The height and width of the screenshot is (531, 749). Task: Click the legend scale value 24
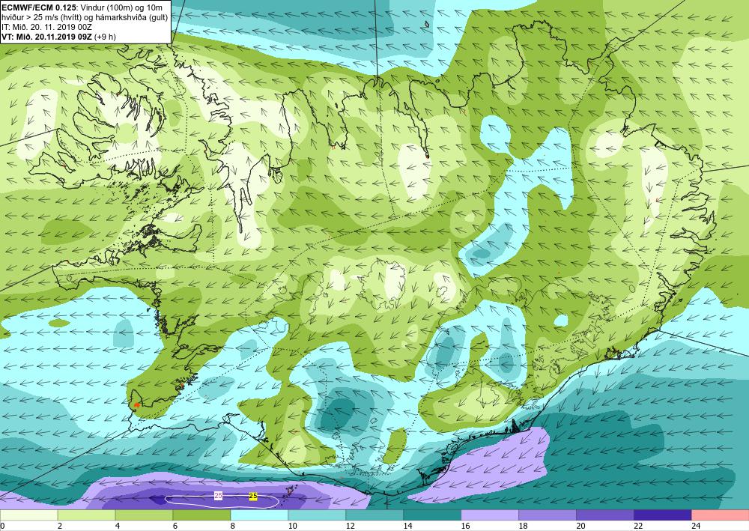[696, 526]
